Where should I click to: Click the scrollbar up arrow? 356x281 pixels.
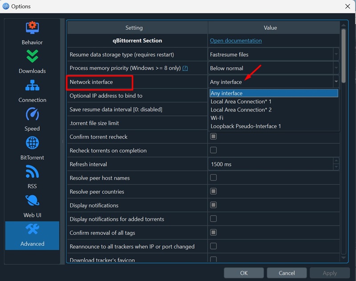(x=343, y=25)
